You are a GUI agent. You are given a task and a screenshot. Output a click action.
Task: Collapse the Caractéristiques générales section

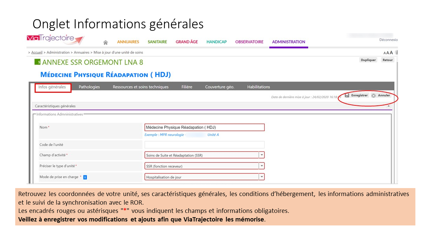click(x=388, y=106)
